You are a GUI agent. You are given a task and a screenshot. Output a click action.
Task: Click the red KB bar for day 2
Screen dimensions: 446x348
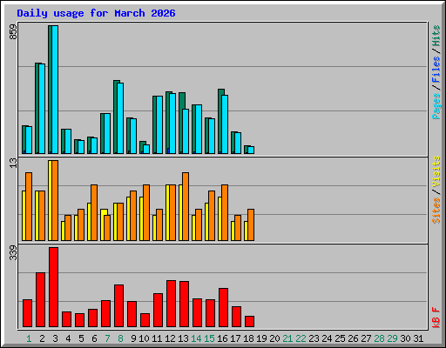click(41, 300)
